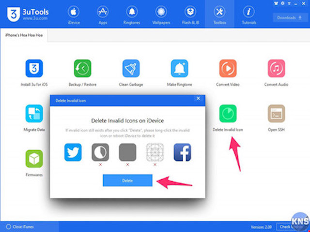The width and height of the screenshot is (310, 232).
Task: Click the Delete Invalid Icon tool
Action: point(228,114)
